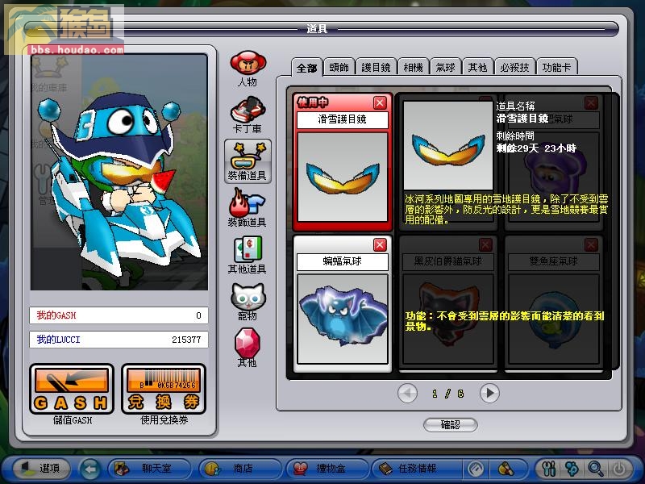Click the 使用中 in-use banner
Screen dimensions: 645x484
[x=313, y=102]
